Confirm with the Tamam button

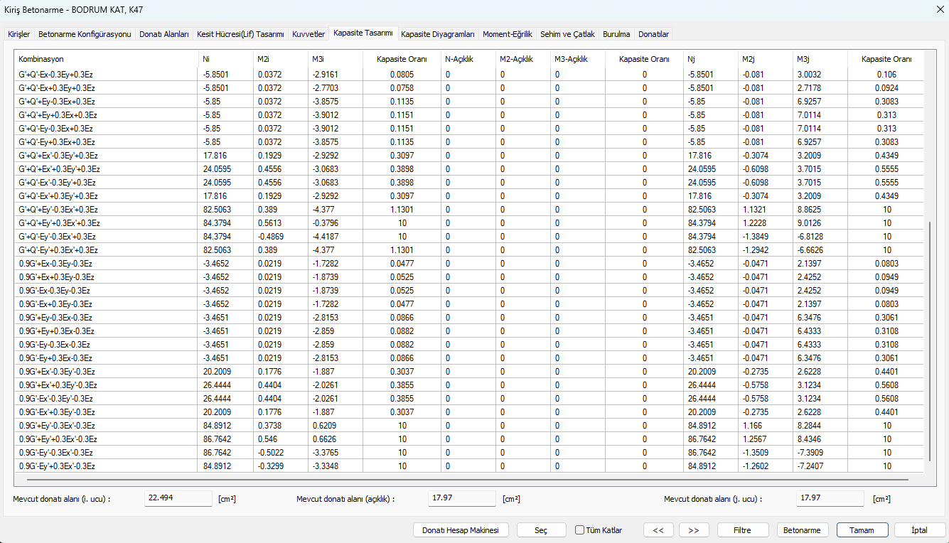(x=862, y=530)
